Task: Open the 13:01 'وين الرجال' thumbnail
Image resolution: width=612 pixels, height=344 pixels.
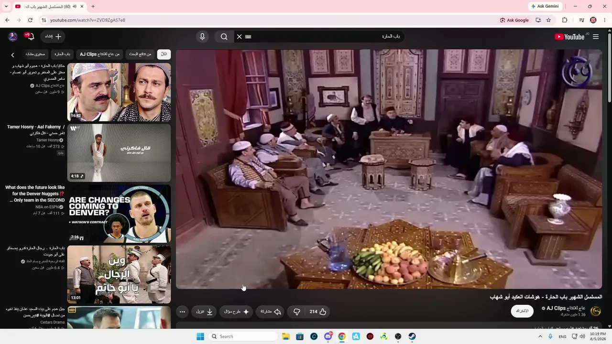Action: [x=119, y=274]
